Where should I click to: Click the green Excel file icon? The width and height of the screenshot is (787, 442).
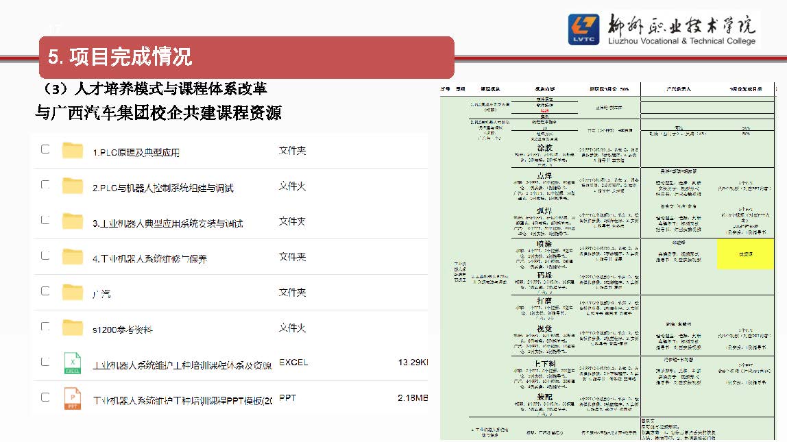point(73,363)
